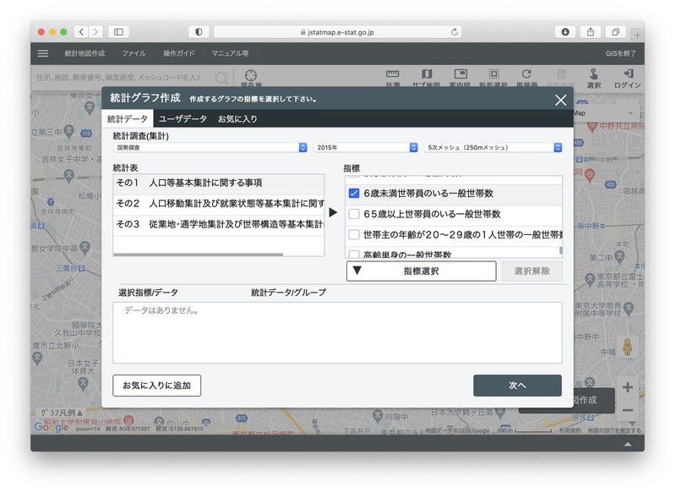Click GISを終了 to exit GIS
This screenshot has width=676, height=493.
(x=620, y=53)
